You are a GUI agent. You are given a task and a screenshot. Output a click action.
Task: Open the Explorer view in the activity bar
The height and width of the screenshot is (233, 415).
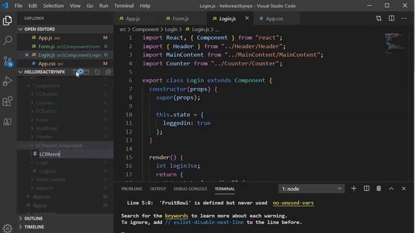click(x=7, y=20)
